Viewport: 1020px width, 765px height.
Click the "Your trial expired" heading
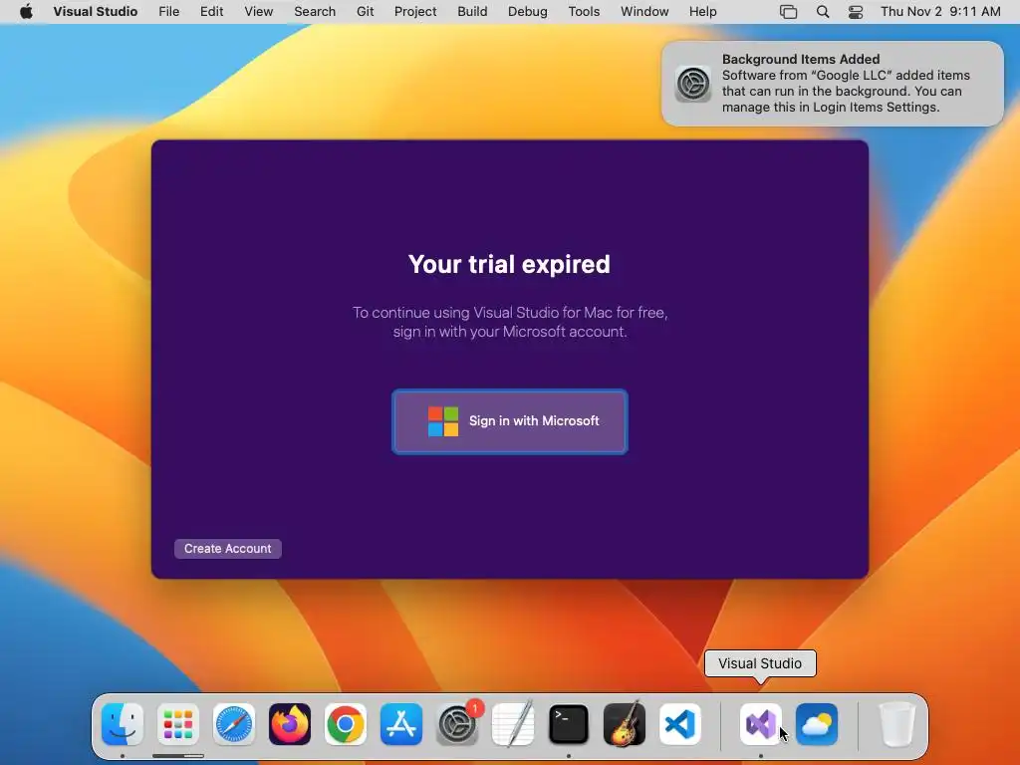pyautogui.click(x=509, y=264)
